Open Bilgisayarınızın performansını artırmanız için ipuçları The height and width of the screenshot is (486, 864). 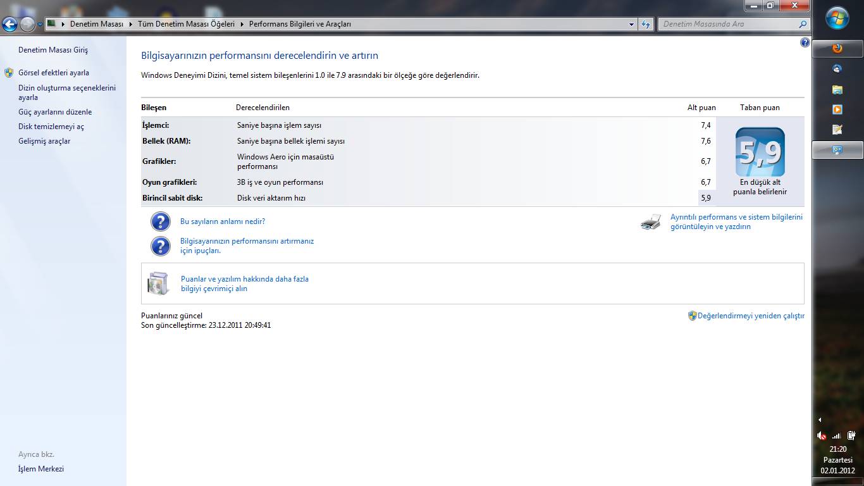tap(247, 246)
